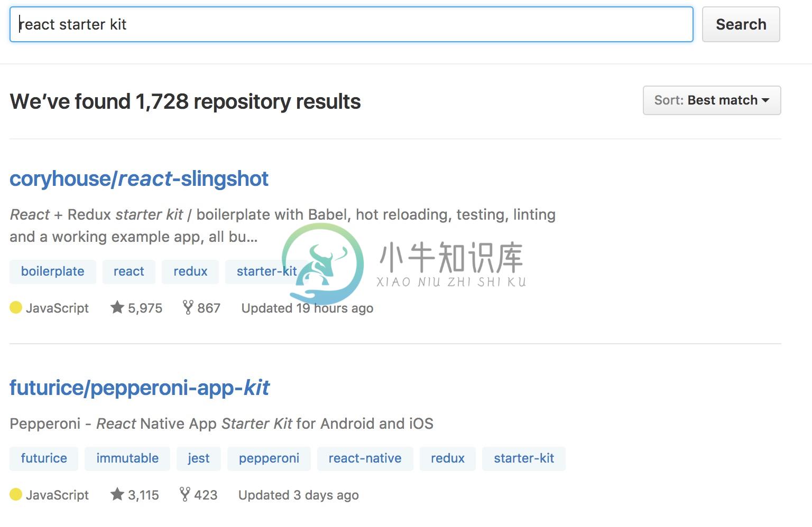
Task: Click 'Updated 19 hours ago' text
Action: [307, 308]
